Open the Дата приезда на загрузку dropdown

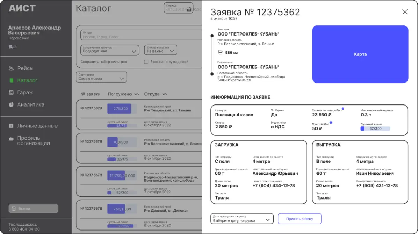click(242, 219)
